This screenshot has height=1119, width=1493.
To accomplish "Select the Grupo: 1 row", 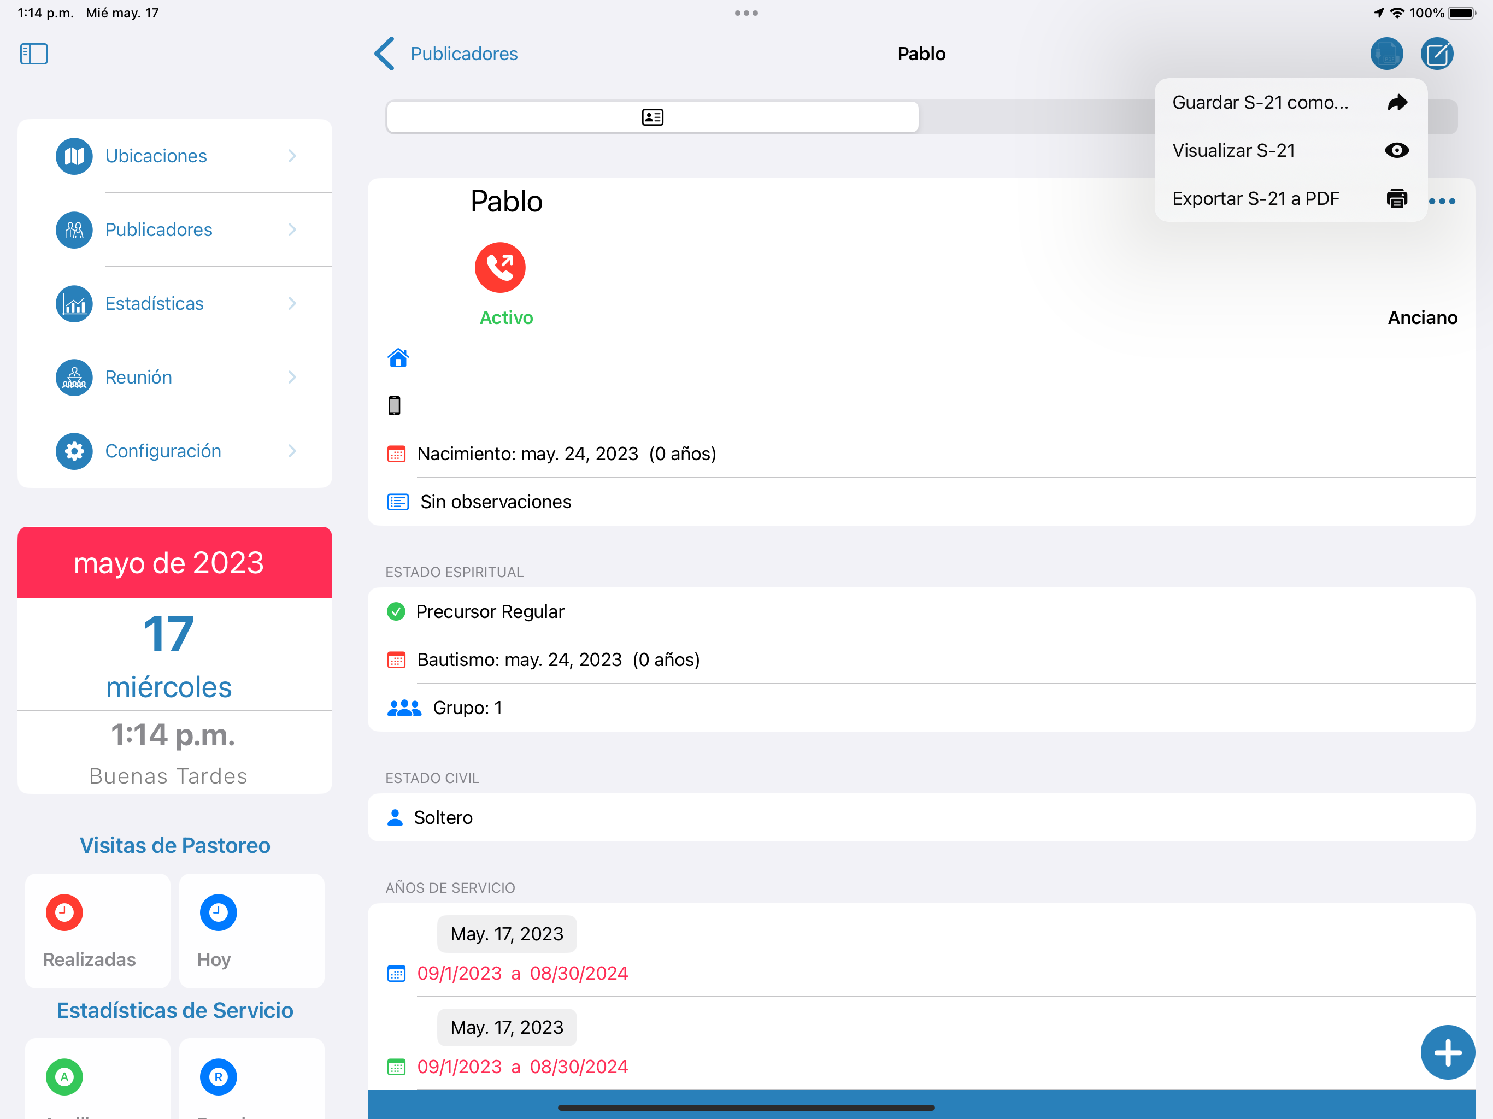I will pyautogui.click(x=921, y=708).
